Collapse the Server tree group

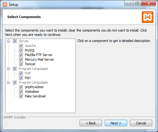coord(9,41)
